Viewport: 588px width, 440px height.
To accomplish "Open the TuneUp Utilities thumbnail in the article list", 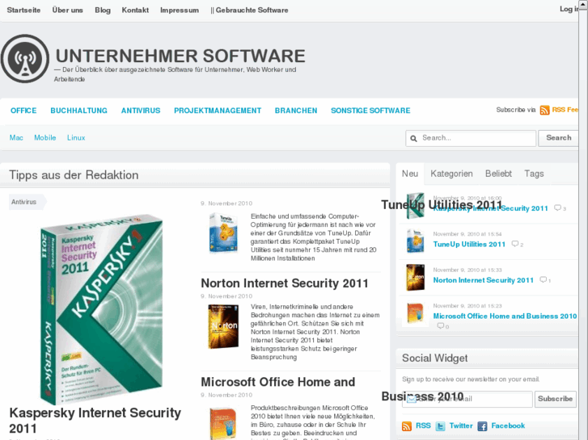I will click(223, 233).
